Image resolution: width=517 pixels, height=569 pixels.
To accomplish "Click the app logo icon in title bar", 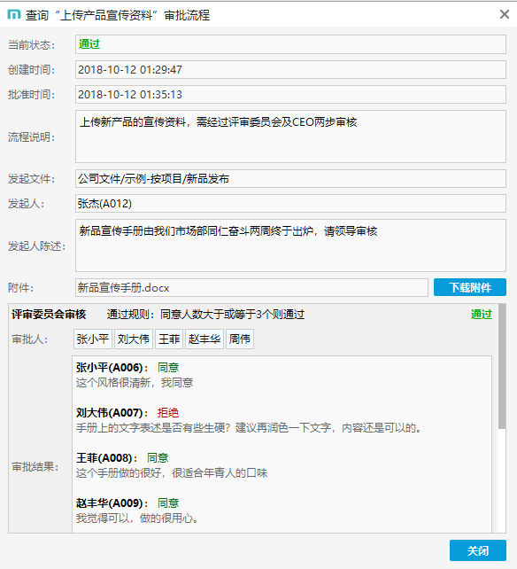I will [14, 15].
